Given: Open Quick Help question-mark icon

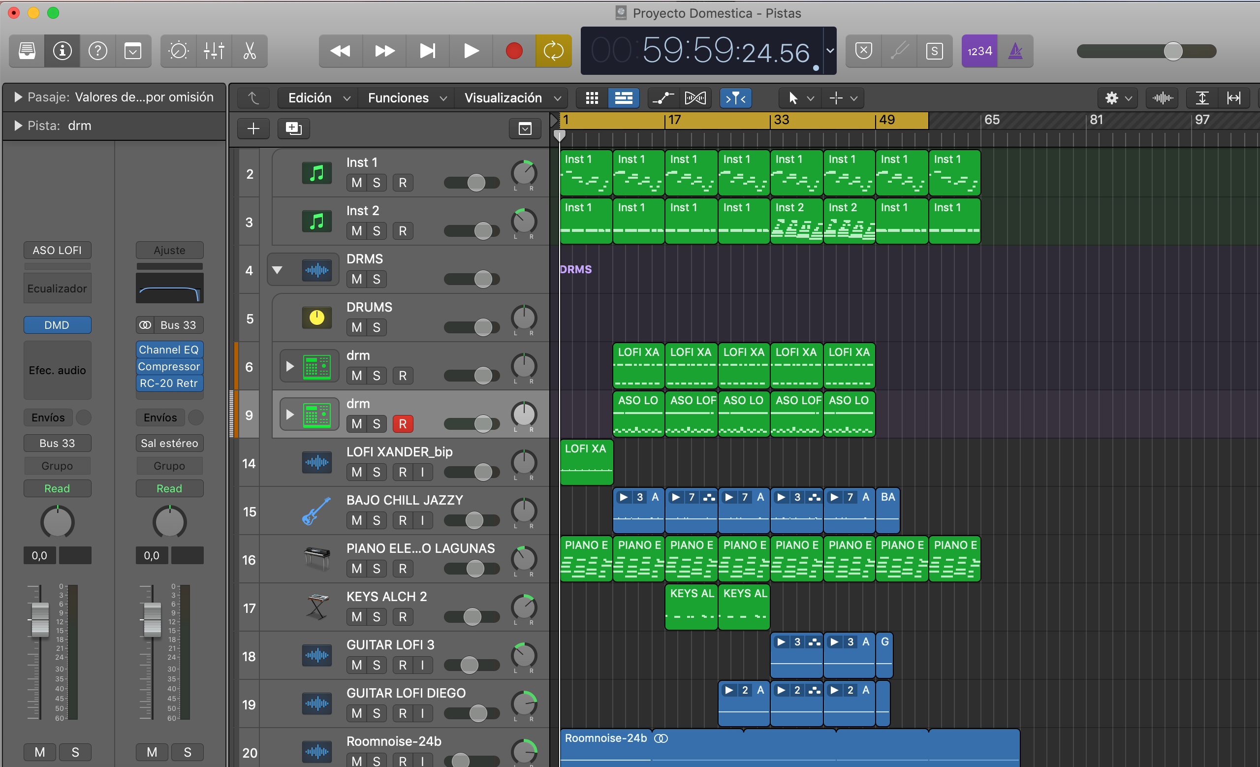Looking at the screenshot, I should [x=97, y=51].
